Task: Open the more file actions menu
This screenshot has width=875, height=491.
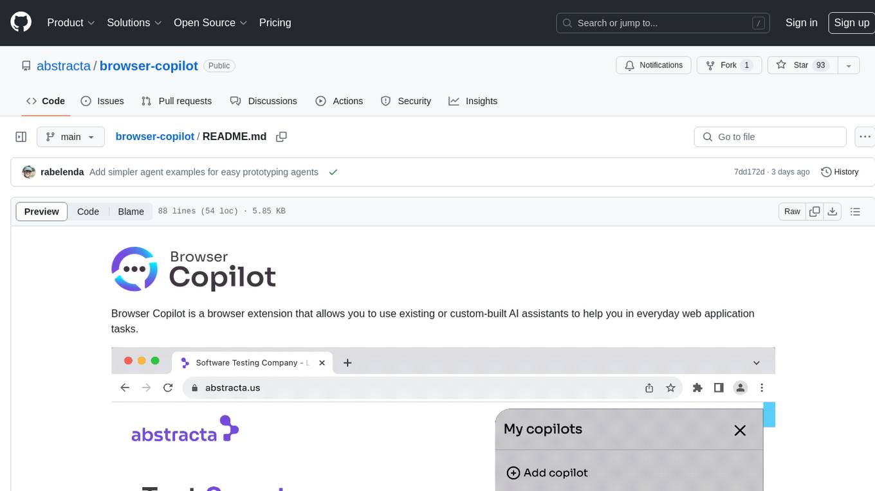Action: coord(865,137)
